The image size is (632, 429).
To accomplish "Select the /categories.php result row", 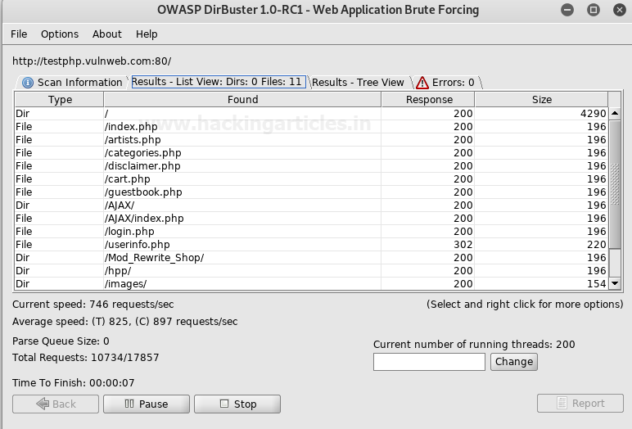I will click(311, 153).
